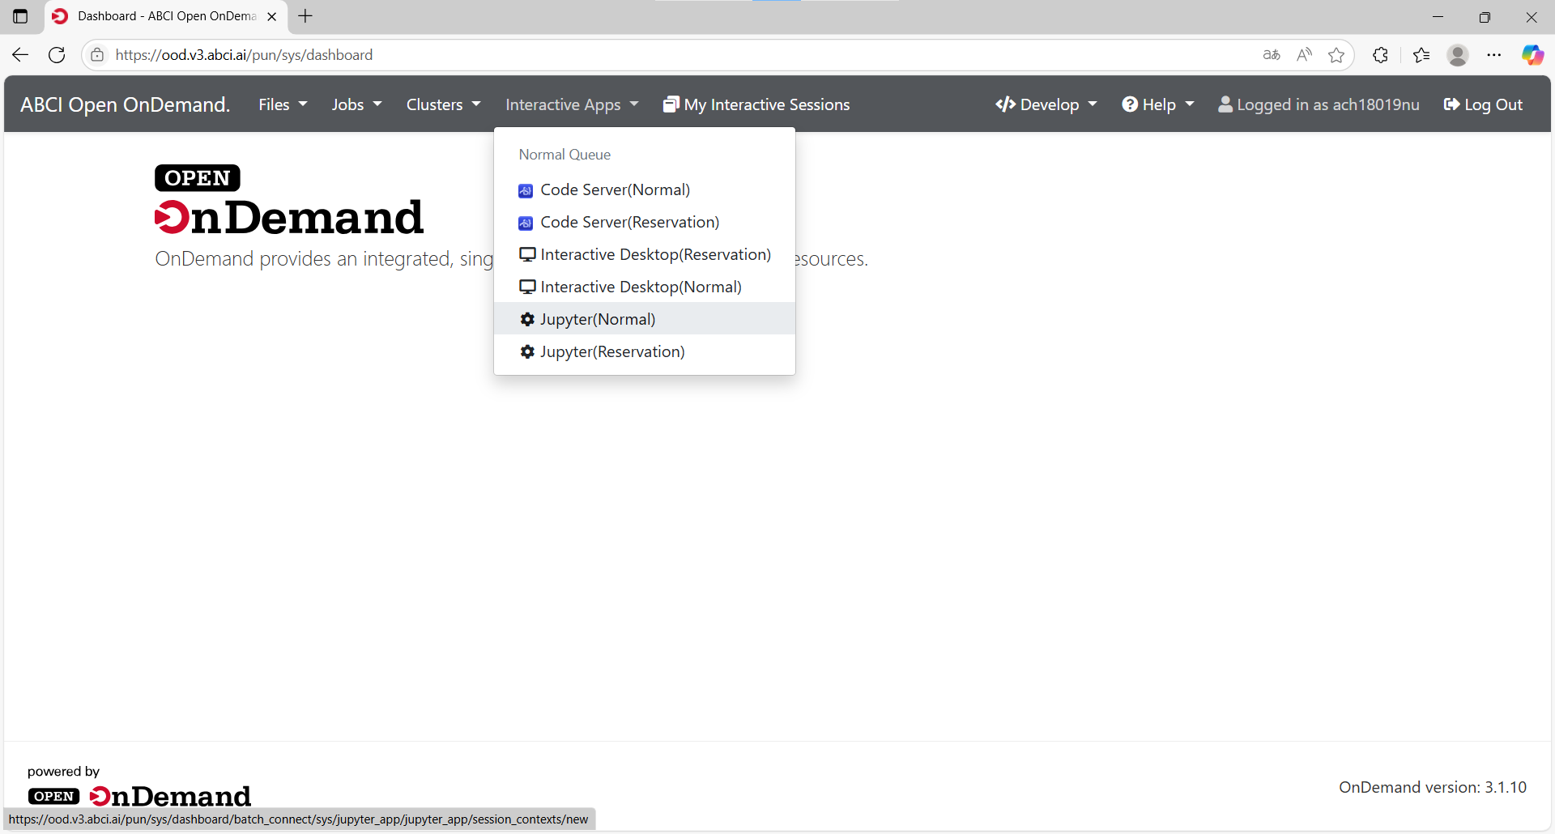1555x834 pixels.
Task: Expand the Jobs dropdown menu
Action: (x=356, y=104)
